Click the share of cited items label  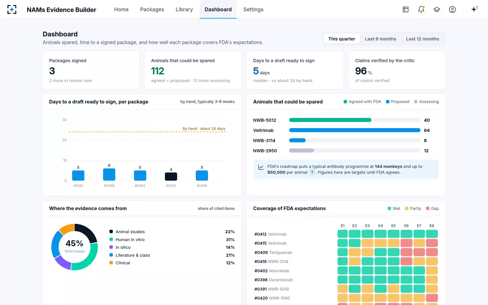[216, 208]
